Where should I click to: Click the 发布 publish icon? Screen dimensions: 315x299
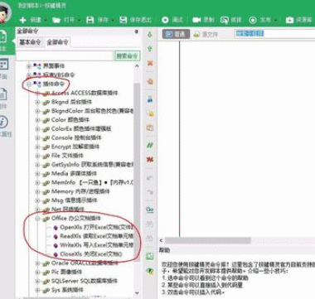point(253,20)
